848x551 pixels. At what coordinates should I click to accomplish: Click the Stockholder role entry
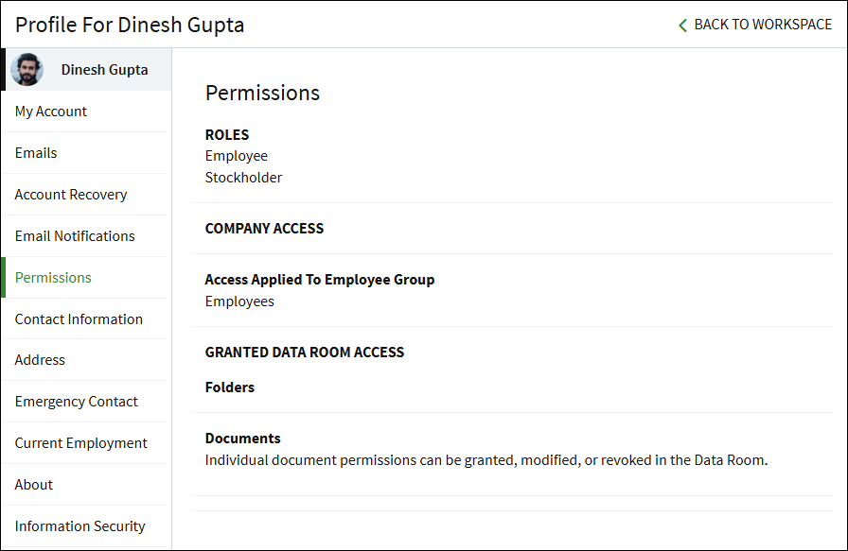[243, 178]
